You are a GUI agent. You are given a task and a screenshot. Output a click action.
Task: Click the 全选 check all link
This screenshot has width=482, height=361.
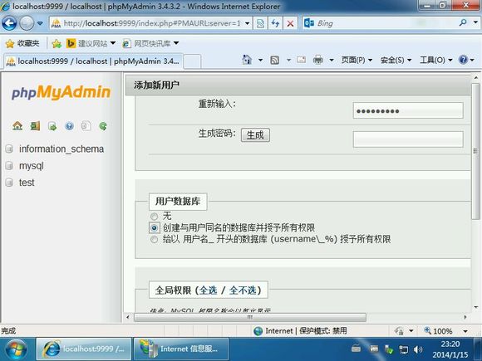[x=208, y=290]
